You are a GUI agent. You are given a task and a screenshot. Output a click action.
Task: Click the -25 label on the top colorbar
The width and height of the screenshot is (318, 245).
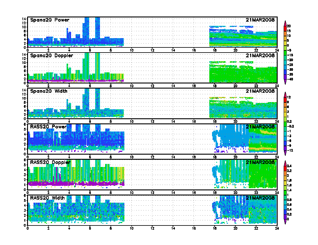[290, 65]
